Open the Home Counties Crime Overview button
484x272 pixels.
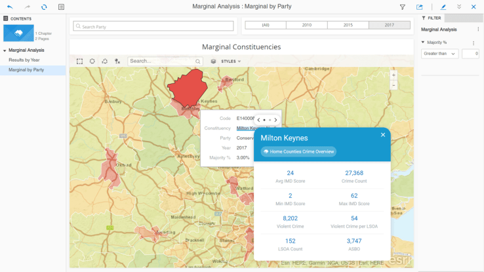pos(298,151)
